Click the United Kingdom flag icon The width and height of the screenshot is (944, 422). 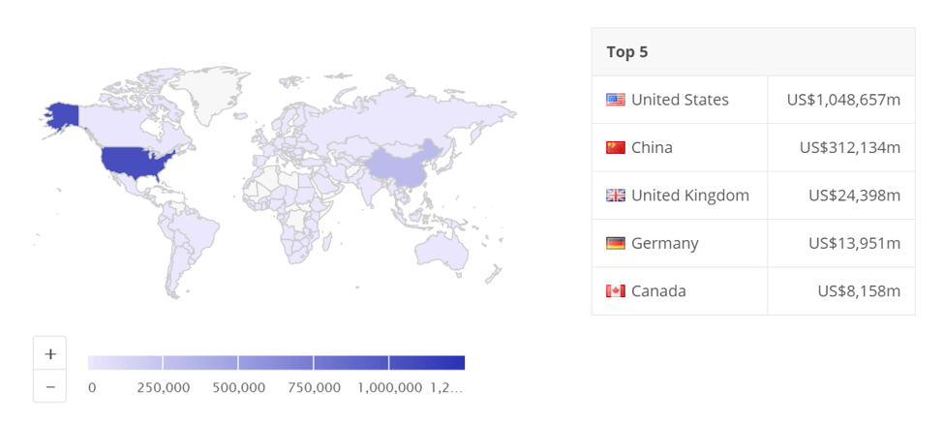pyautogui.click(x=615, y=196)
